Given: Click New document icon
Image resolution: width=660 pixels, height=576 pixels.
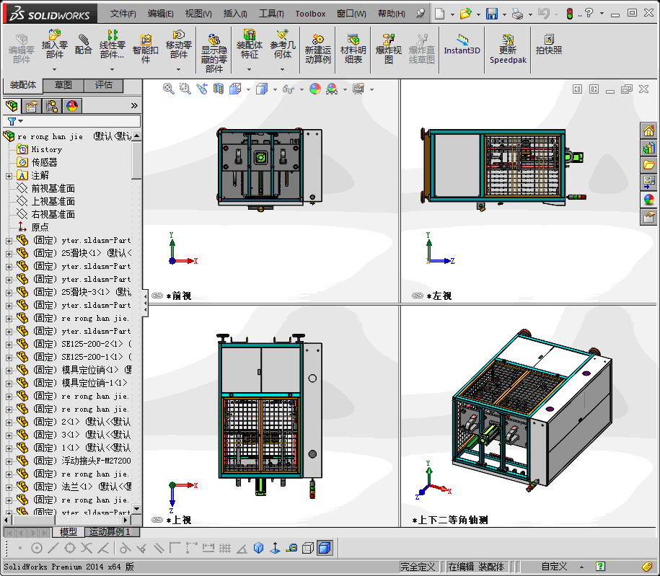Looking at the screenshot, I should (439, 14).
